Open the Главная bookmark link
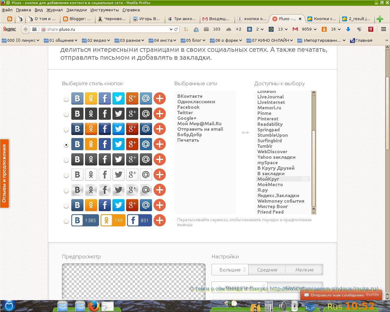 (x=361, y=40)
